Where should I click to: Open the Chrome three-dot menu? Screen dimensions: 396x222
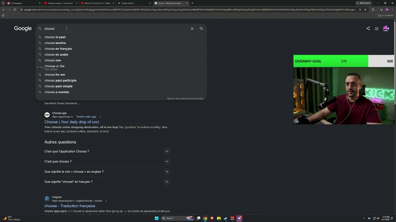(392, 10)
